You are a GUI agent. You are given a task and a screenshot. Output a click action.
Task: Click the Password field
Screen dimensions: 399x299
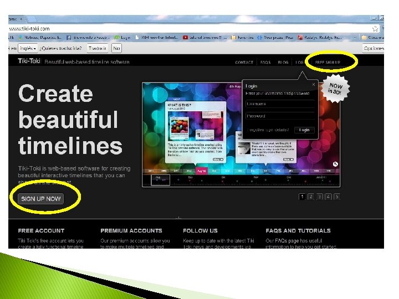[x=280, y=116]
